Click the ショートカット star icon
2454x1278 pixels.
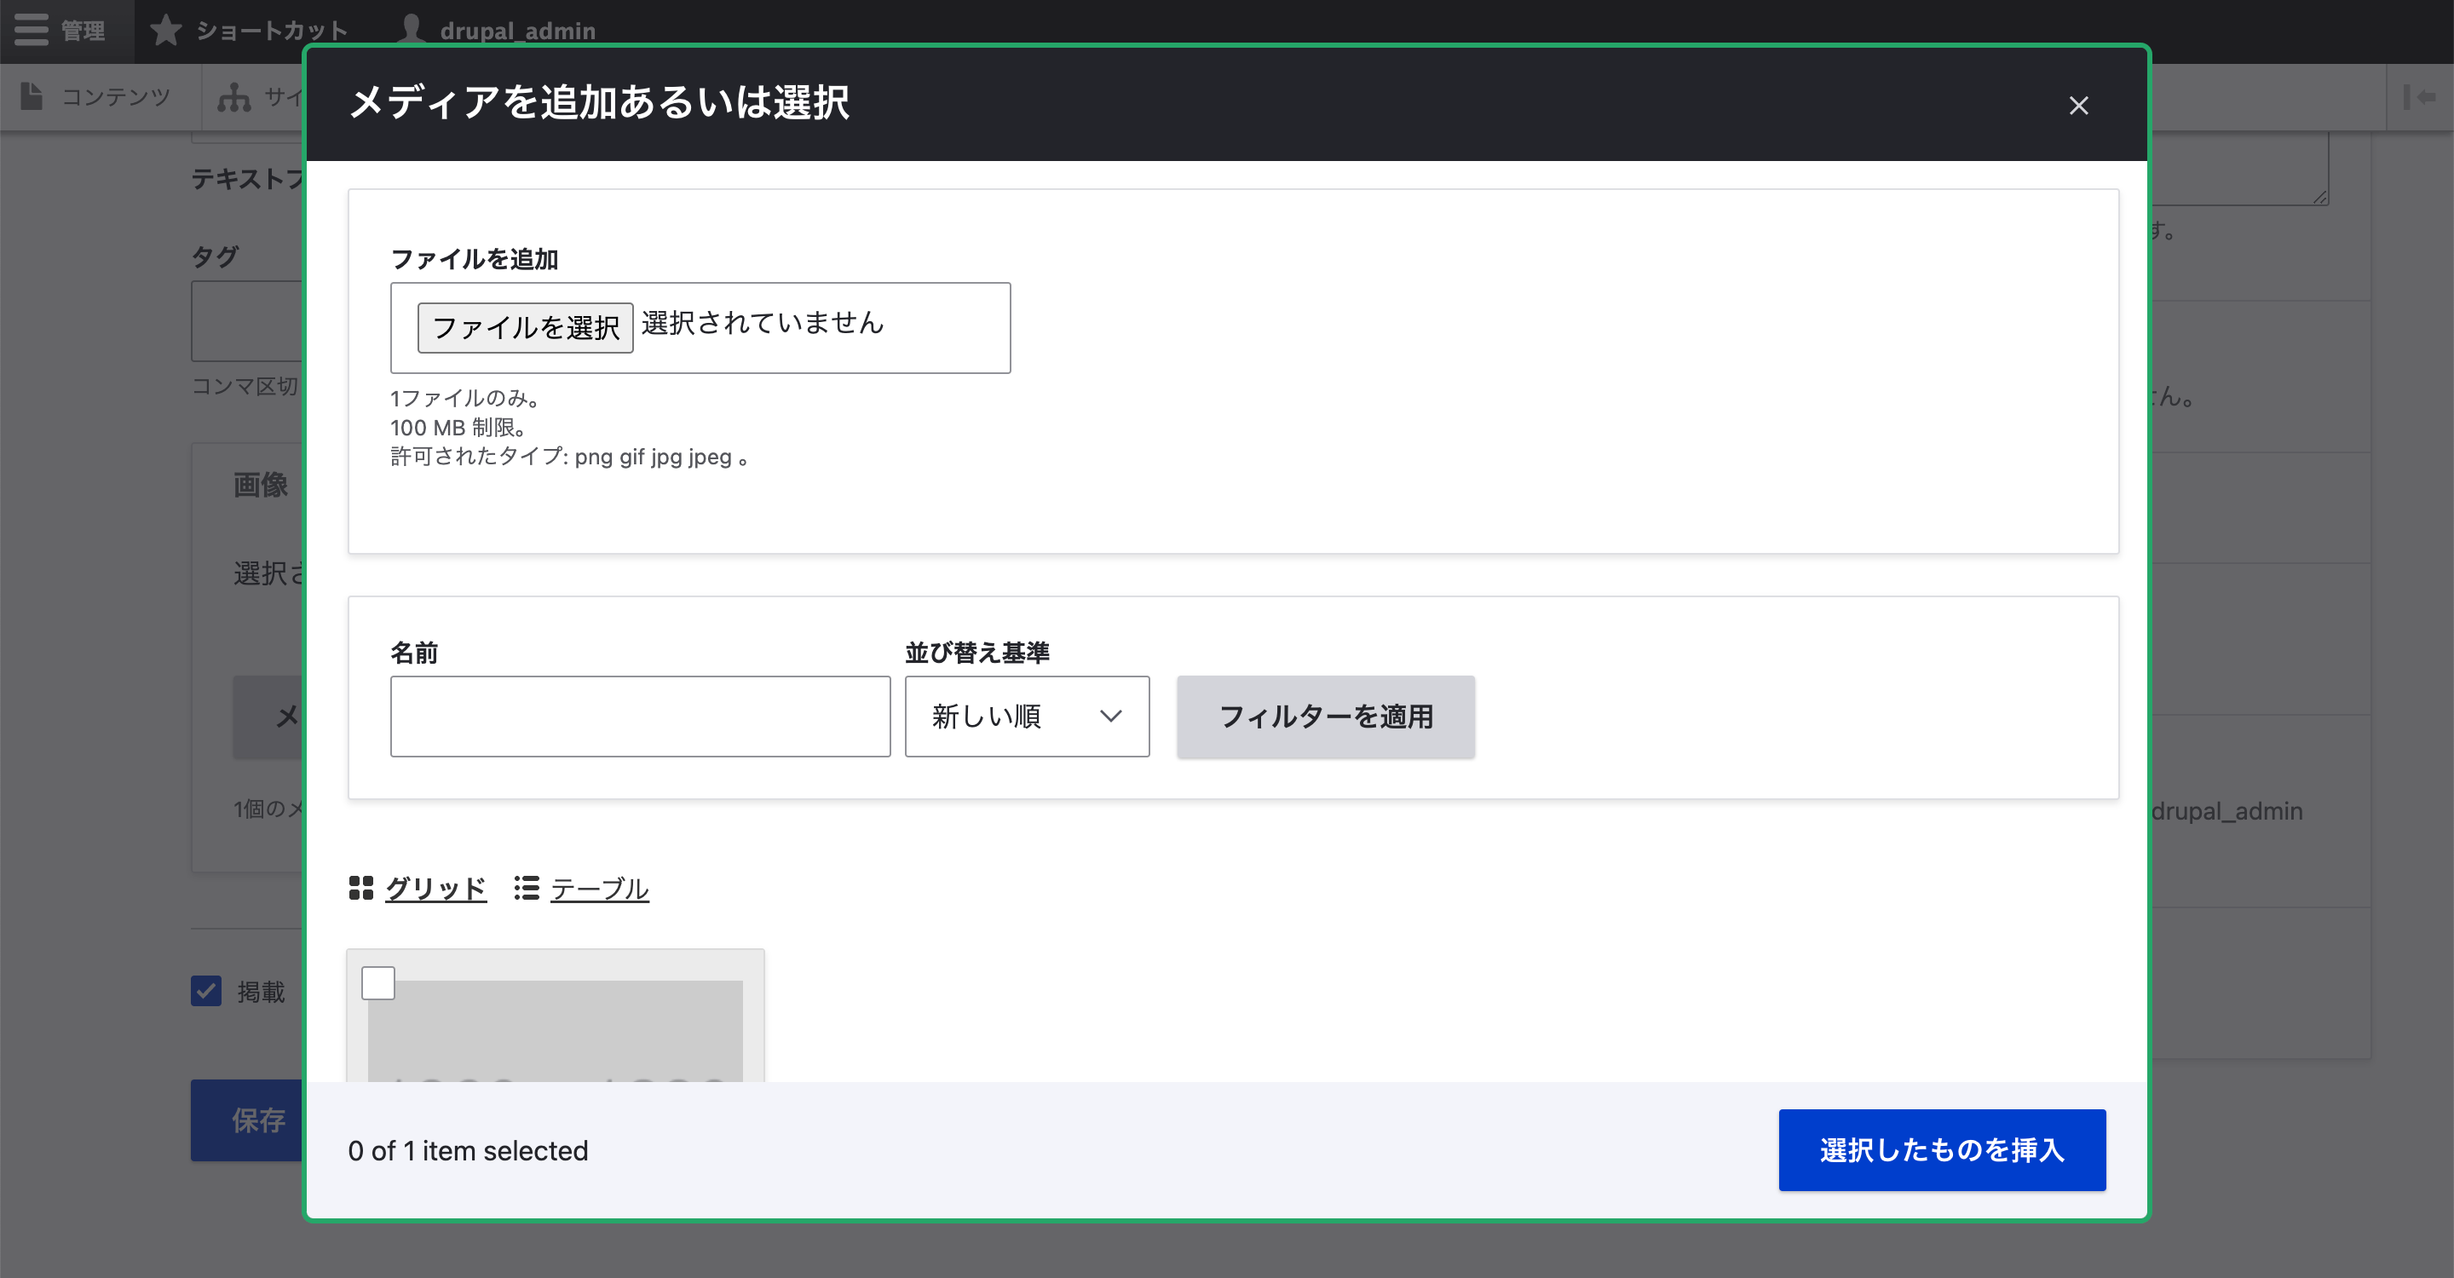(166, 30)
